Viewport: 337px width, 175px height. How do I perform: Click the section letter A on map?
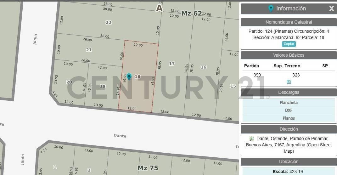(159, 8)
